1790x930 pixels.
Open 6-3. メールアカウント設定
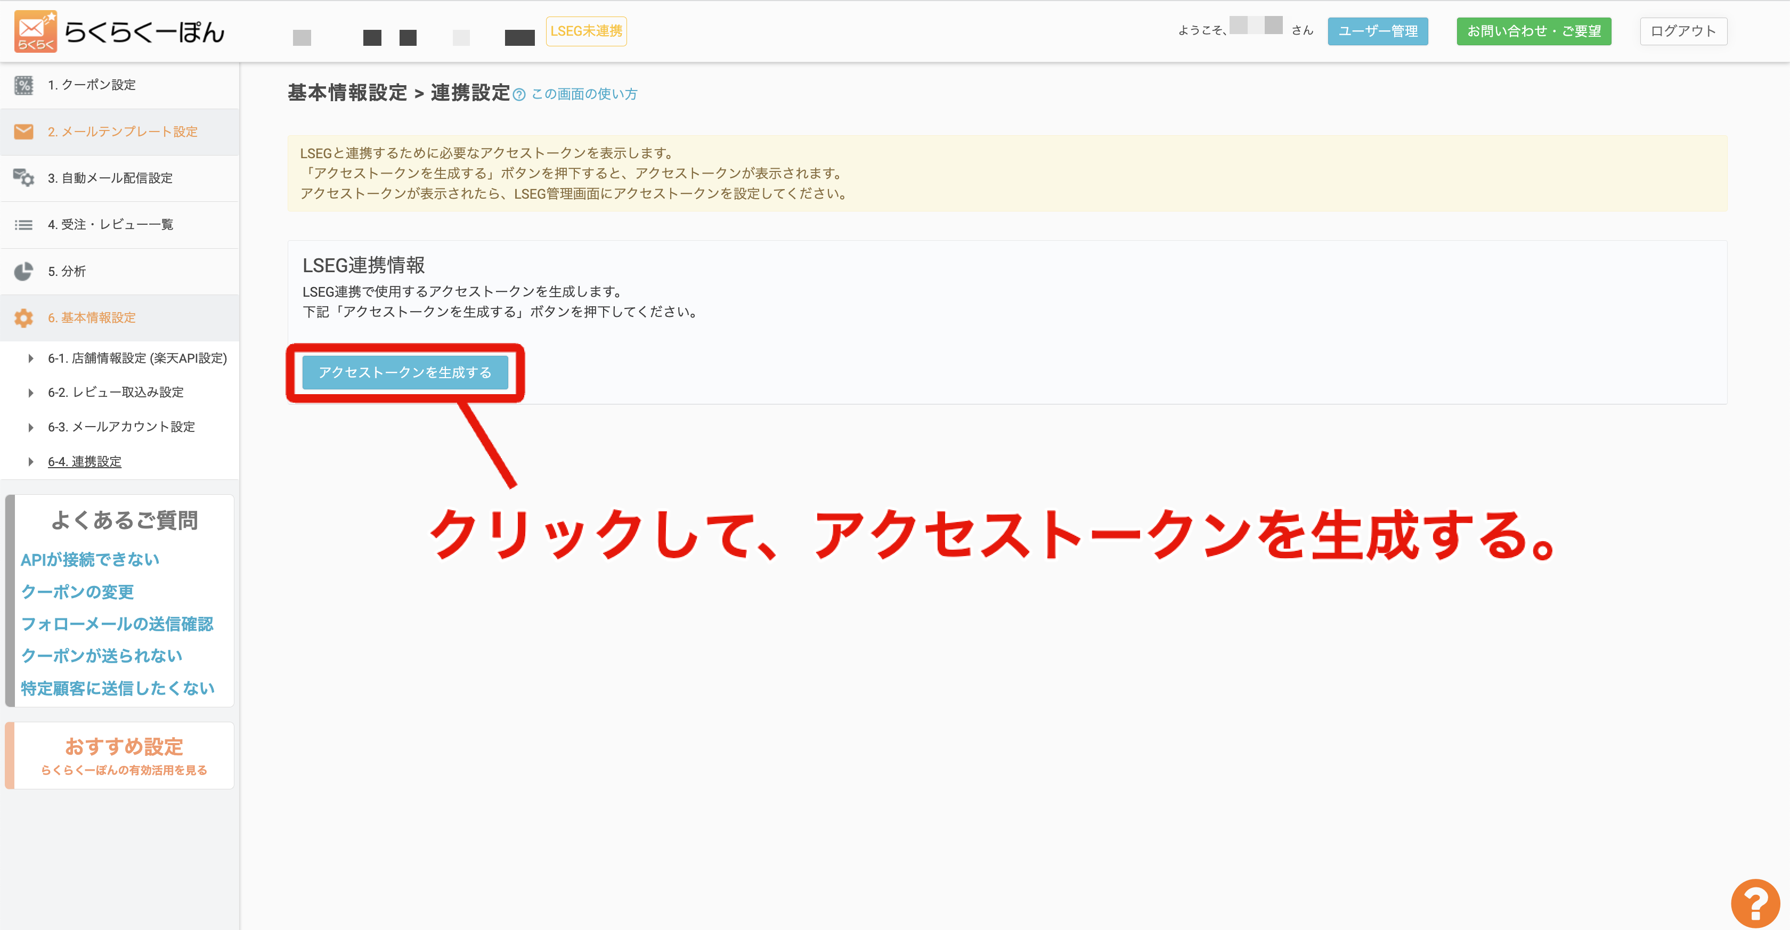click(121, 427)
